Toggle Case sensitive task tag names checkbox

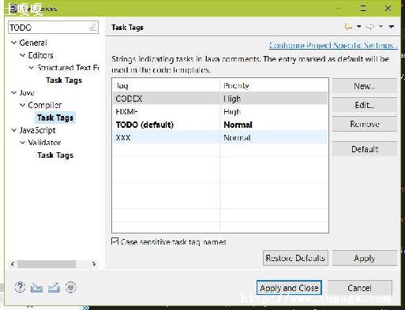tap(115, 241)
